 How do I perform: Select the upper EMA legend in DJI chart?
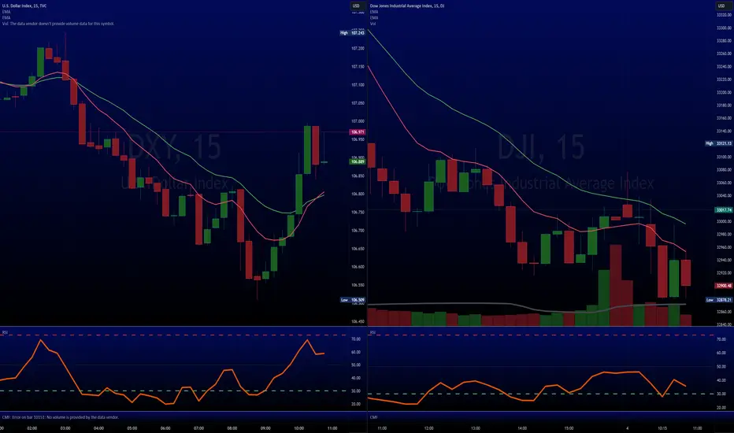pyautogui.click(x=374, y=12)
